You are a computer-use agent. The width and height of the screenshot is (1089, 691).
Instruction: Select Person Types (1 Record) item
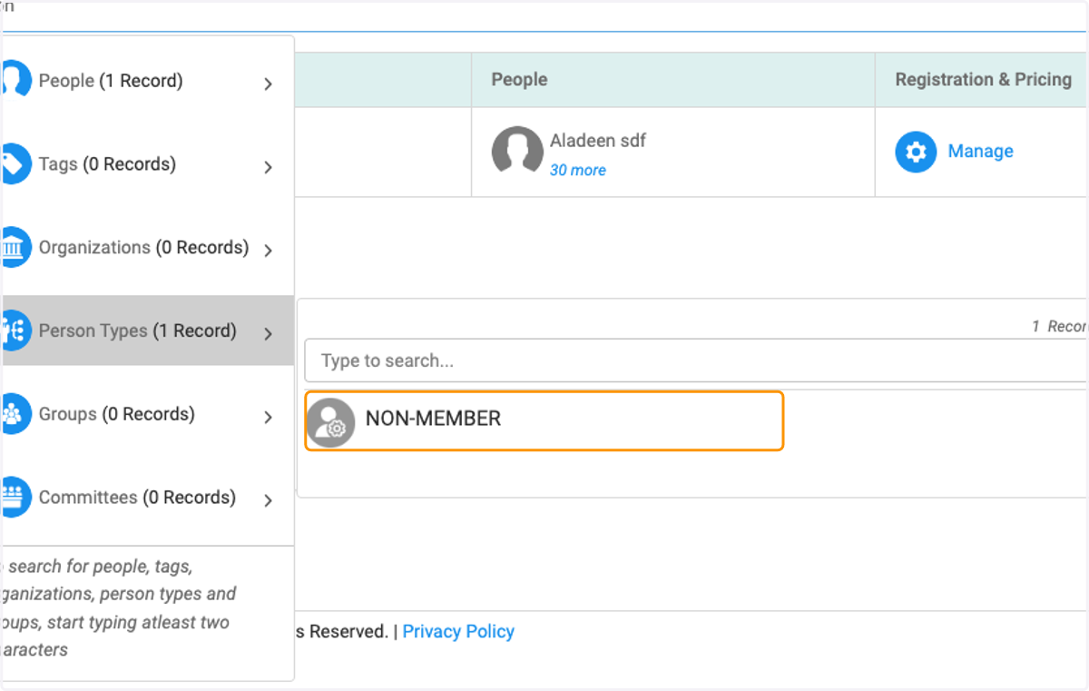(147, 331)
